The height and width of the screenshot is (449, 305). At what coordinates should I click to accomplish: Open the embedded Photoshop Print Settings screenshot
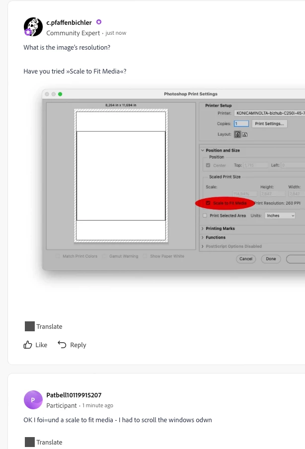pos(173,180)
